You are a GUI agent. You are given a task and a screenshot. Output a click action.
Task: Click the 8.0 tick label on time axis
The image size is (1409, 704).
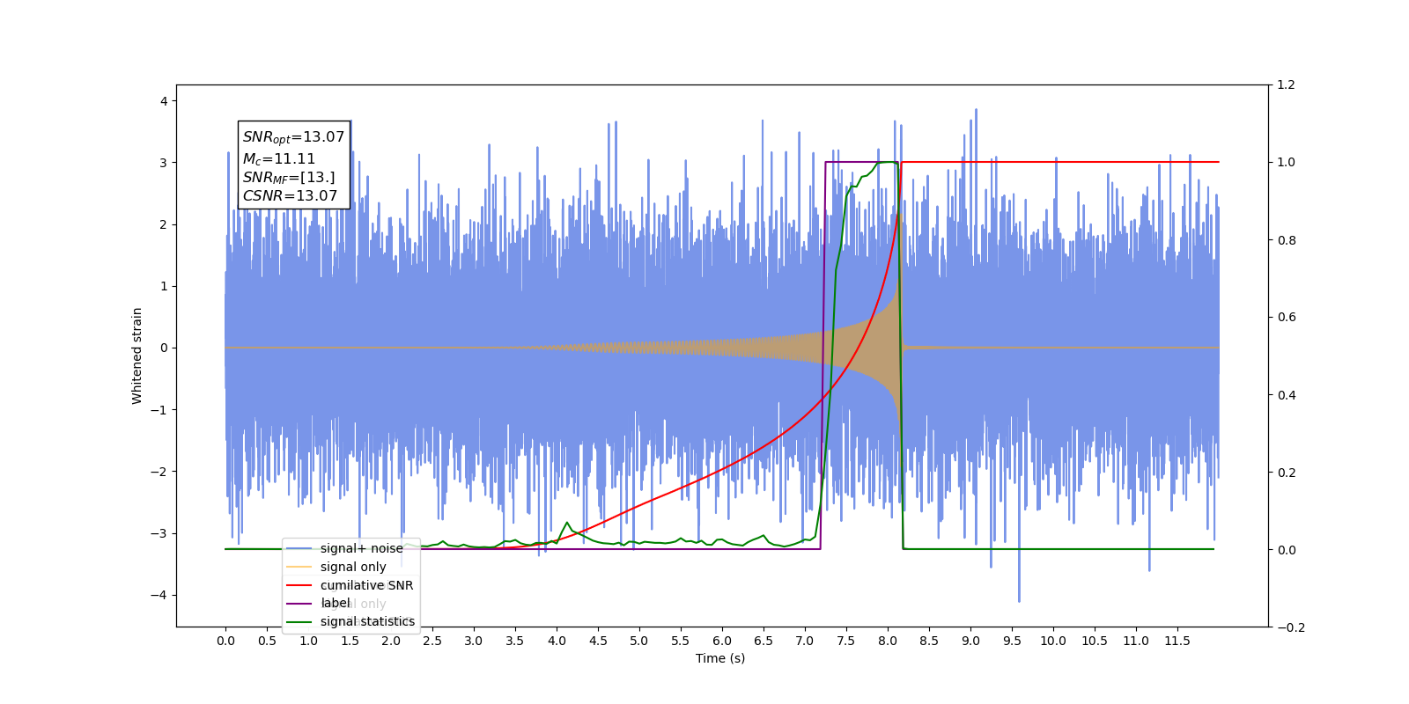click(888, 641)
